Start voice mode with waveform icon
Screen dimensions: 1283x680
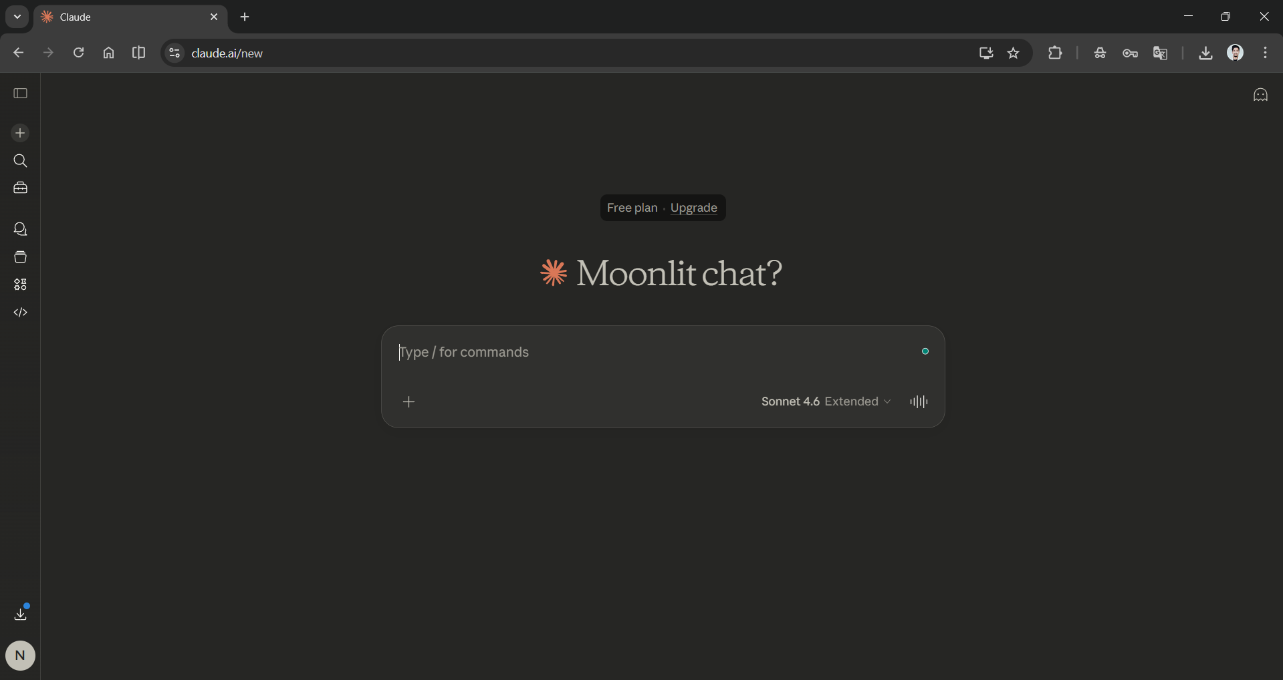[919, 401]
